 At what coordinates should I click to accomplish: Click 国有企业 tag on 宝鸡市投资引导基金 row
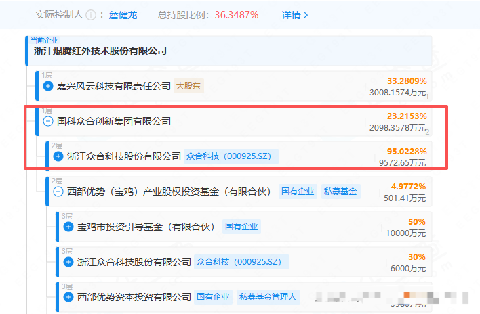click(241, 227)
